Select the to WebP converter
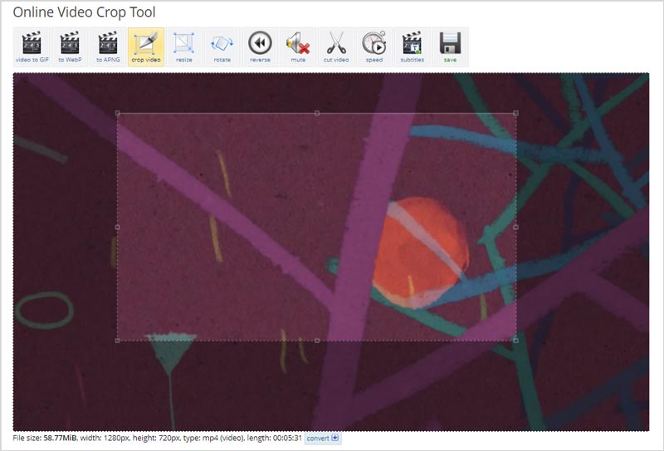The height and width of the screenshot is (451, 664). (70, 47)
